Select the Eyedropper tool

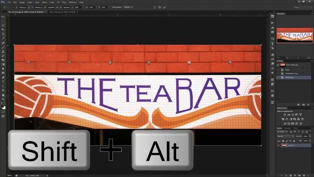[x=3, y=38]
